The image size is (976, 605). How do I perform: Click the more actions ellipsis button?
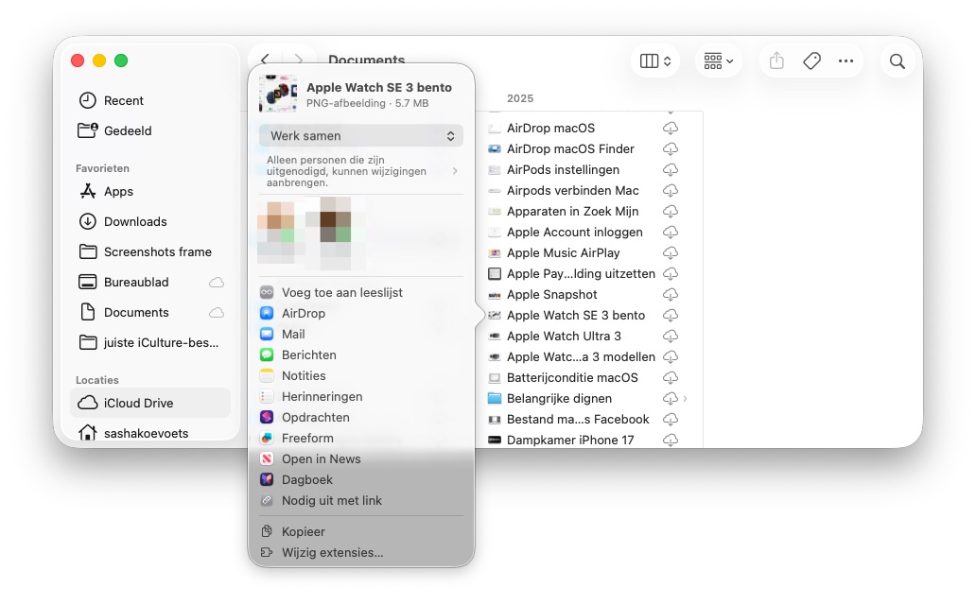(x=845, y=61)
